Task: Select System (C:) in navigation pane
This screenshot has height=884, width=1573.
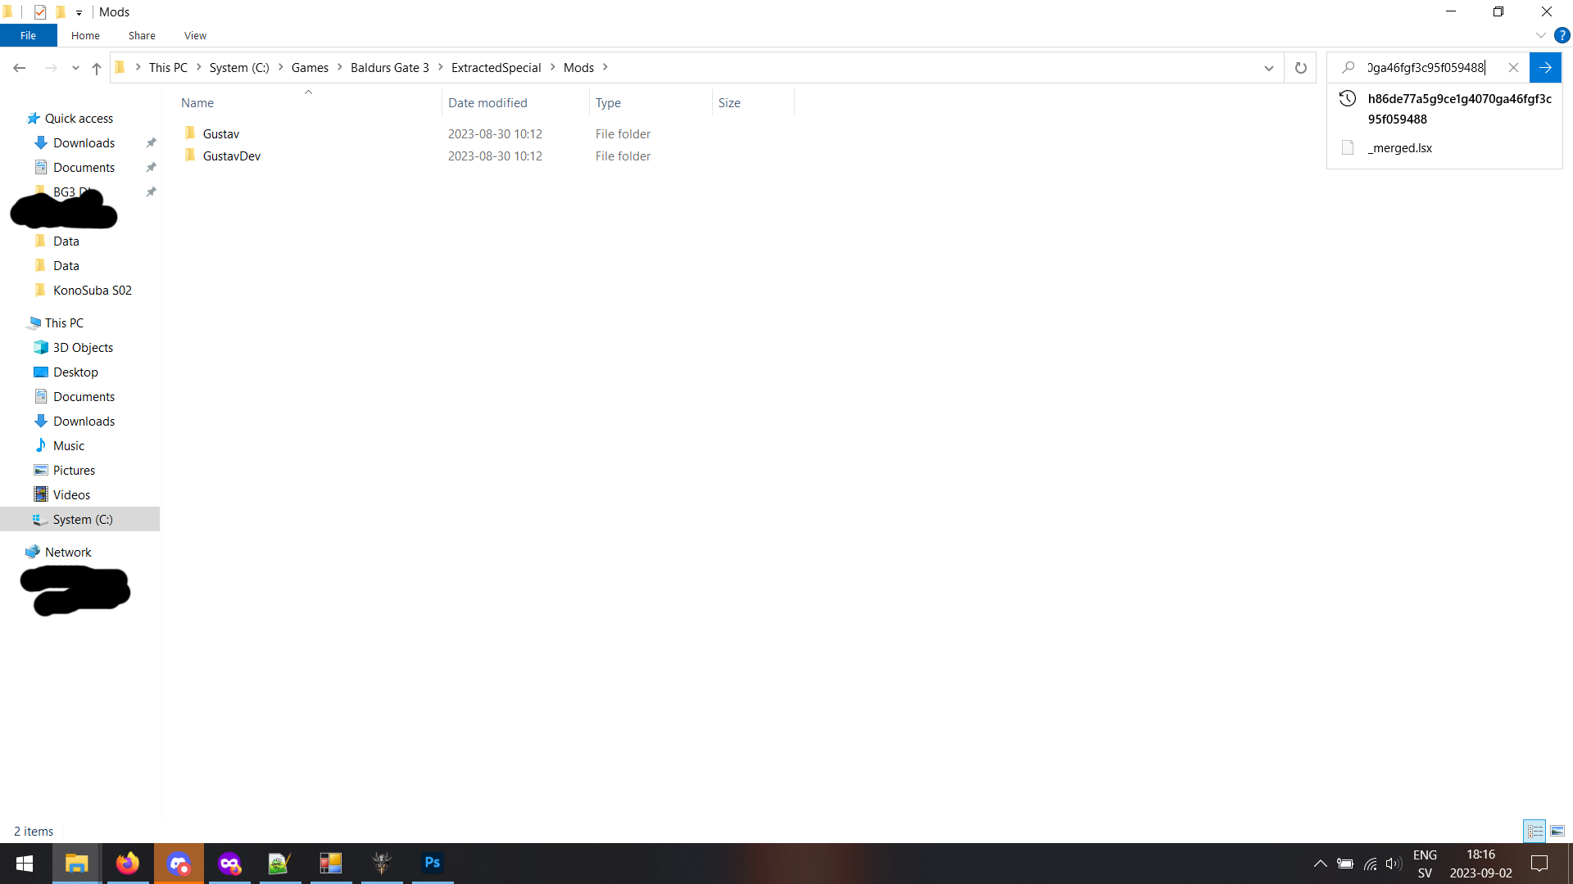Action: point(80,520)
